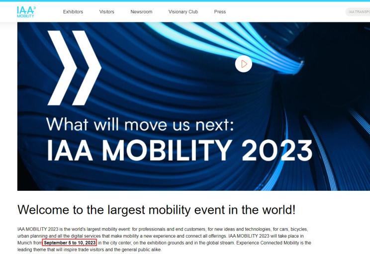Click the white double chevron graphic
This screenshot has height=254, width=370.
tap(74, 68)
